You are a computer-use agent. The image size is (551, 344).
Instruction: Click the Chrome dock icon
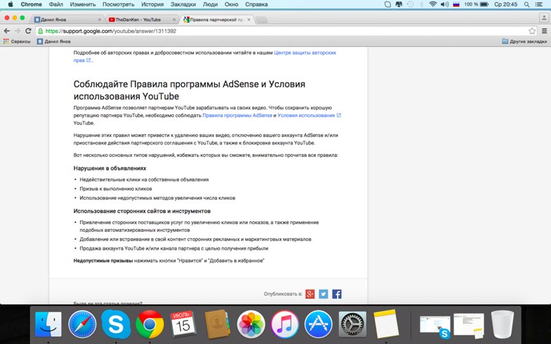(149, 324)
